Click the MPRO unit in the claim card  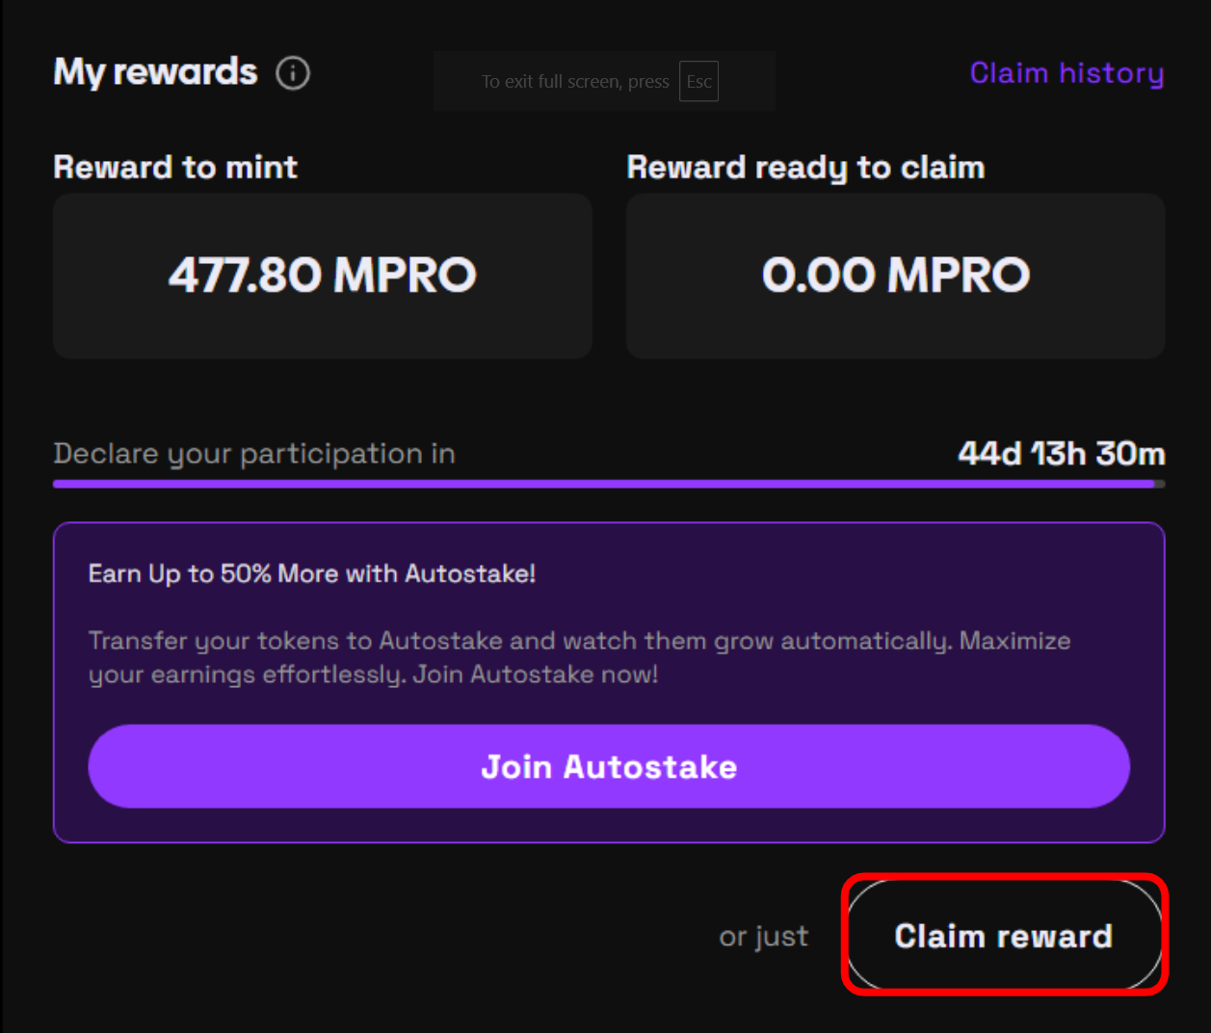pyautogui.click(x=959, y=276)
